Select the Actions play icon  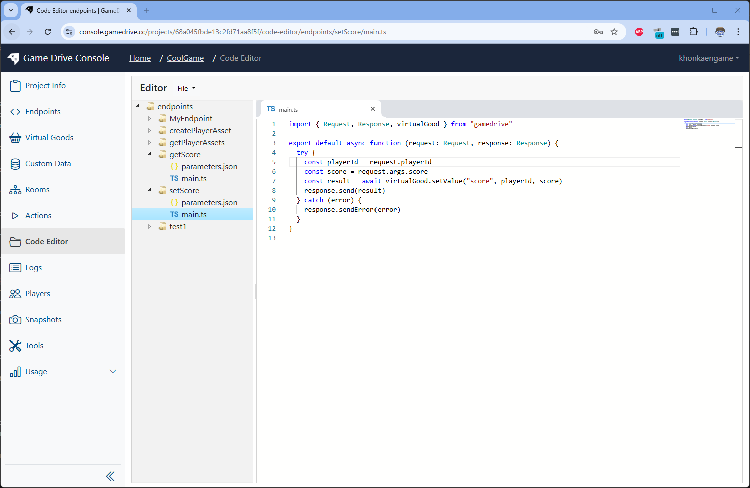16,215
